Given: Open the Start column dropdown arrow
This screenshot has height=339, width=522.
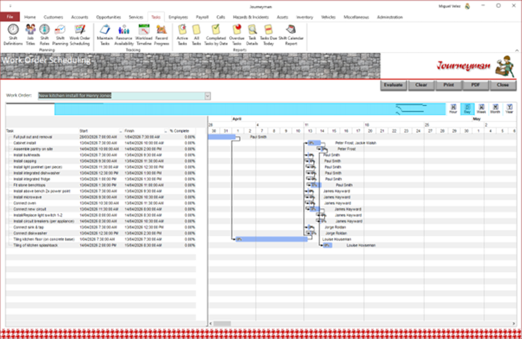Looking at the screenshot, I should 121,131.
